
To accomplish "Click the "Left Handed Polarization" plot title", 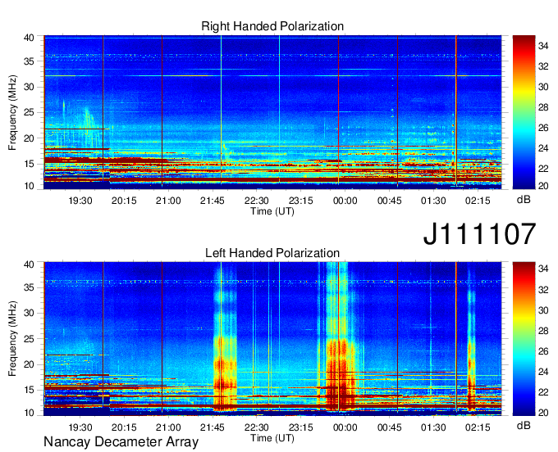I will pos(272,253).
